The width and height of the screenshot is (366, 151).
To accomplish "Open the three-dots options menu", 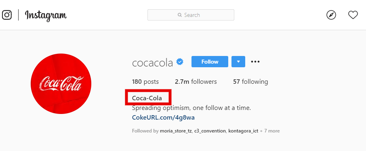I will [x=255, y=62].
